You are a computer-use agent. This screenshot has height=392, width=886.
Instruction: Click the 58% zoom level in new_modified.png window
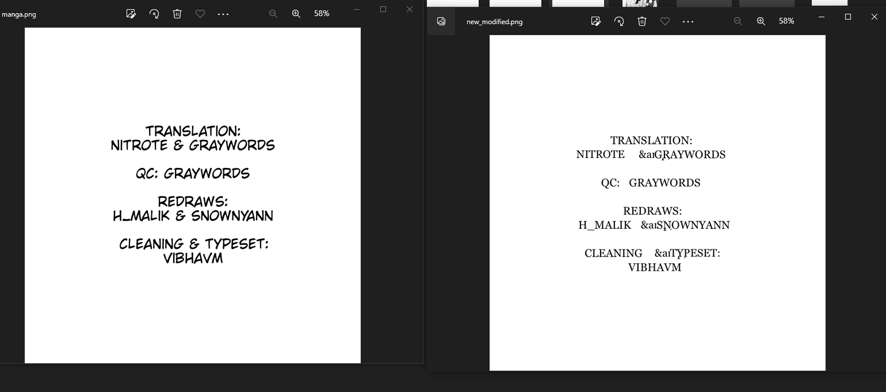pyautogui.click(x=786, y=21)
